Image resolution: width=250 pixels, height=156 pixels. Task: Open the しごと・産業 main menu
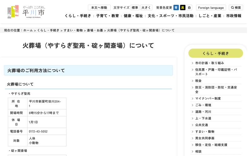[x=210, y=16]
